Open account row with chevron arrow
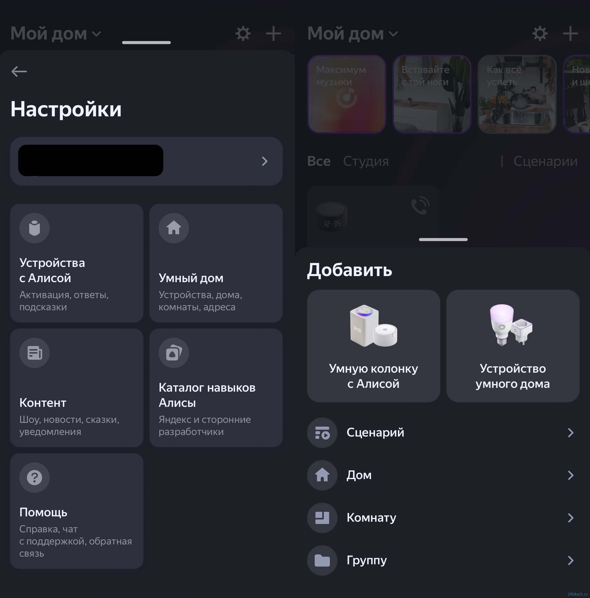The height and width of the screenshot is (598, 590). click(x=146, y=161)
